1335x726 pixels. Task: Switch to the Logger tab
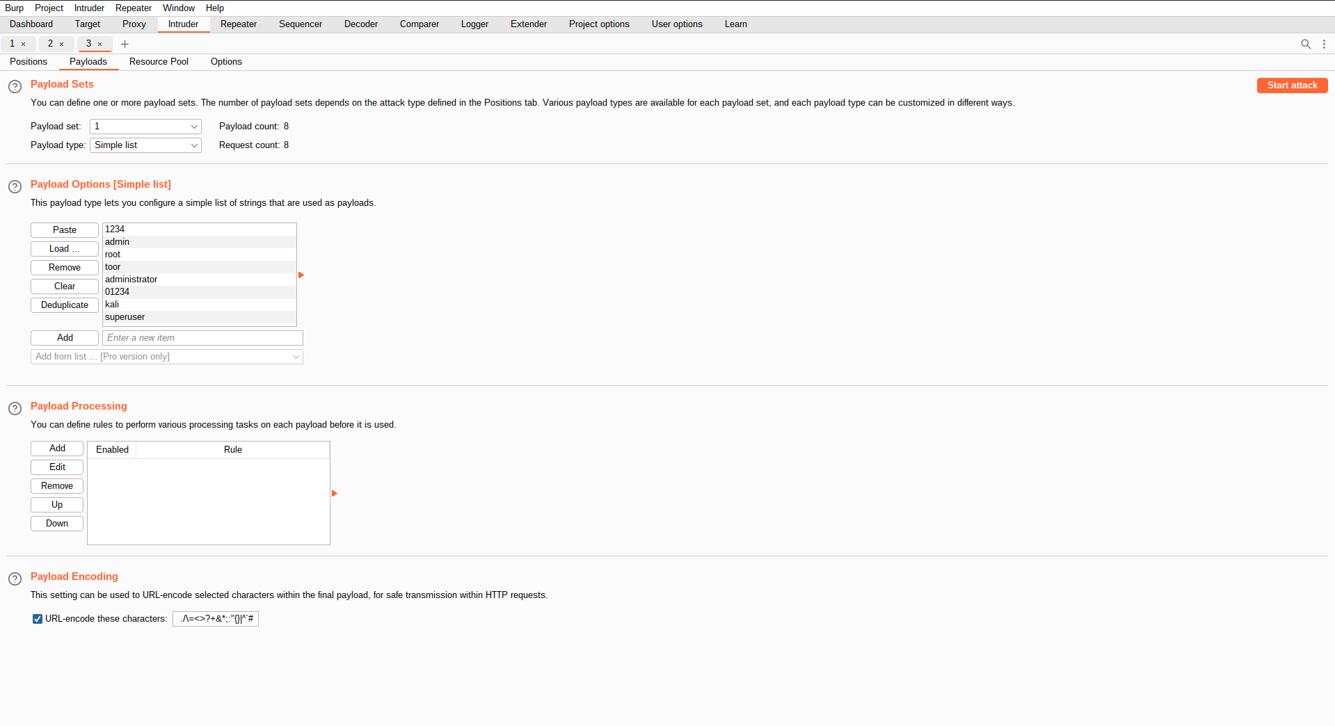pos(474,24)
